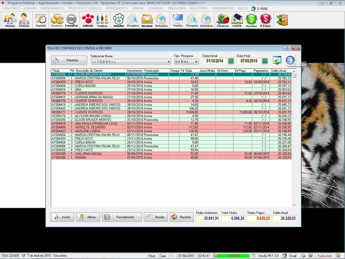Expand the Tipo Pesquisa GERAL dropdown

[196, 62]
